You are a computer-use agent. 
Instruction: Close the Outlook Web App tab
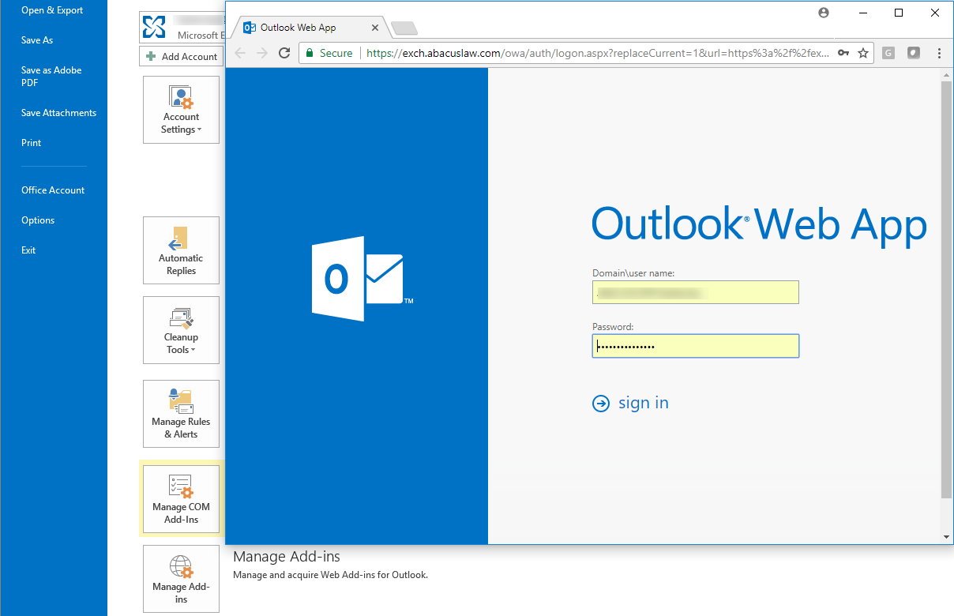click(375, 28)
